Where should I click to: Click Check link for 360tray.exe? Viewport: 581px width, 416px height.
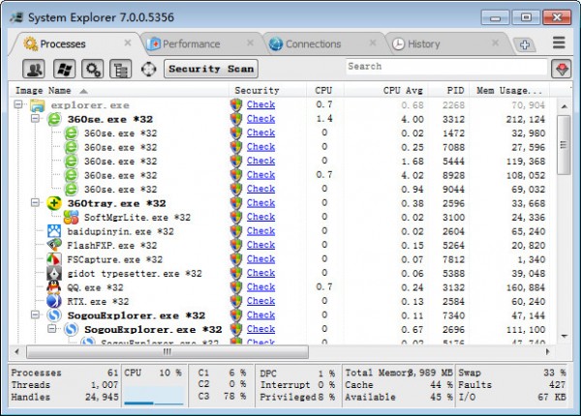[260, 203]
